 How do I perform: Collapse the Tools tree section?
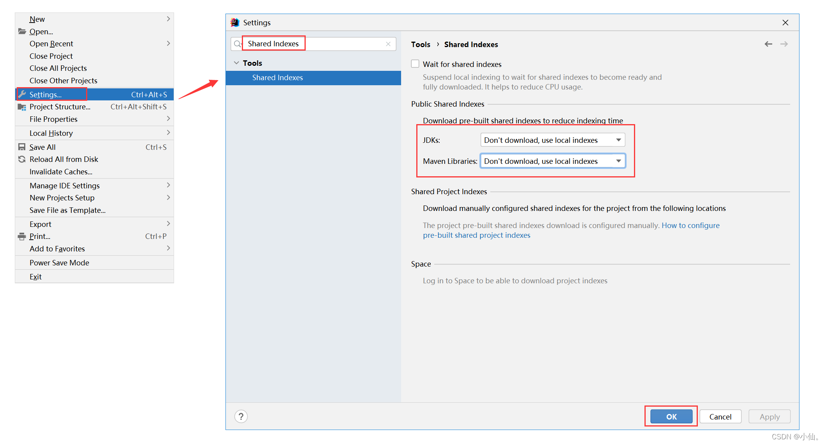(236, 63)
